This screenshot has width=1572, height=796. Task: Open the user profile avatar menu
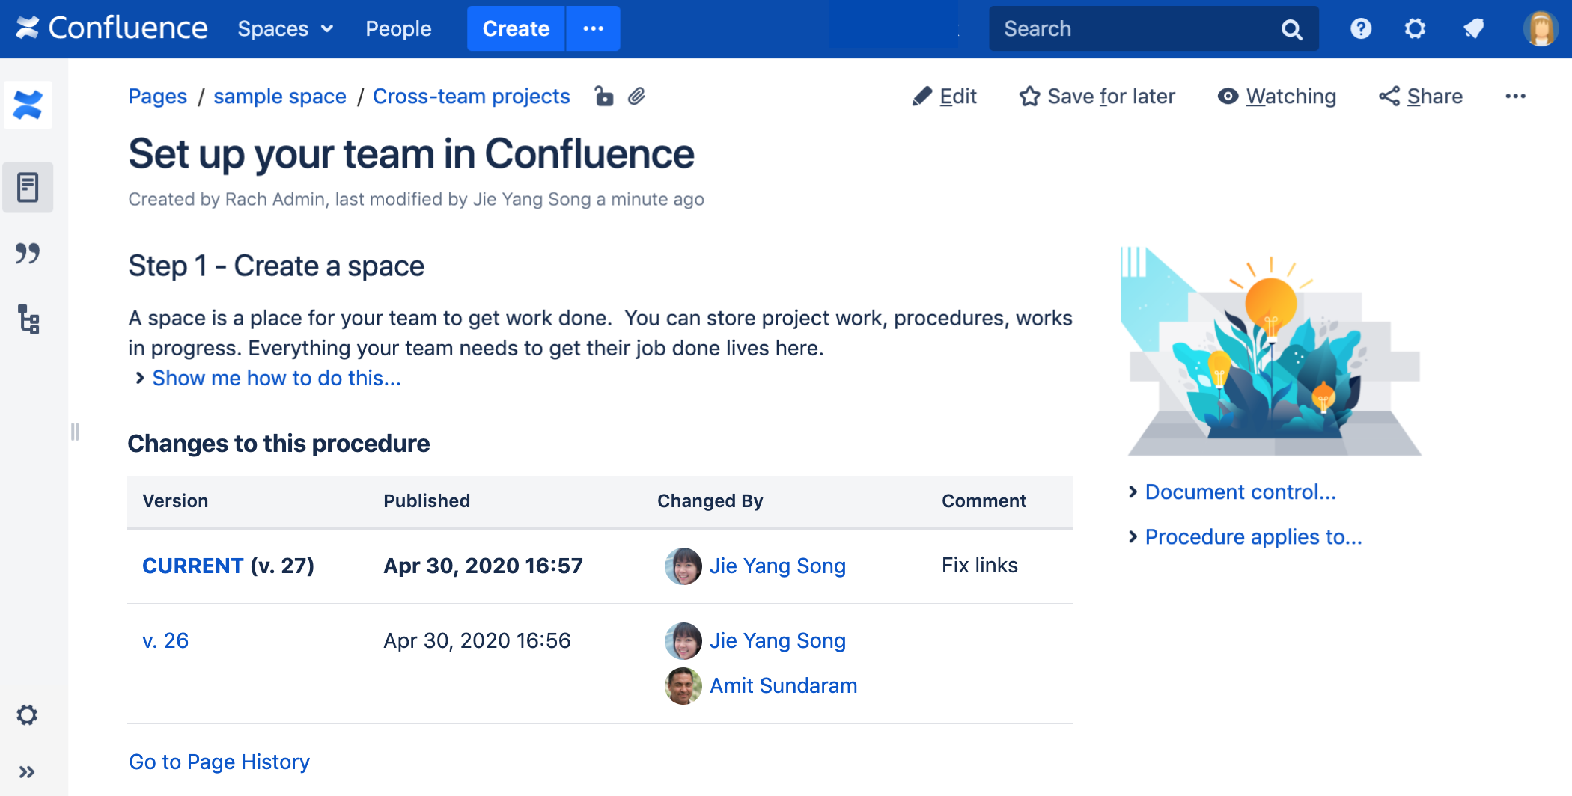tap(1540, 29)
